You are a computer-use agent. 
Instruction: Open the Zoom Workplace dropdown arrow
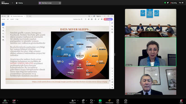coord(12,3)
